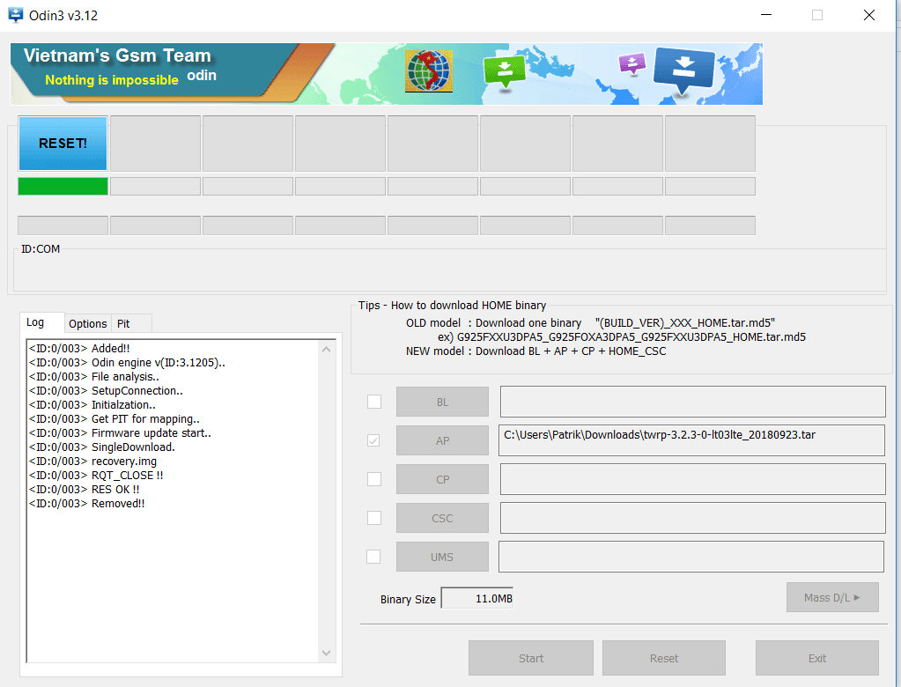Open the Pit tab
This screenshot has width=901, height=687.
click(131, 323)
